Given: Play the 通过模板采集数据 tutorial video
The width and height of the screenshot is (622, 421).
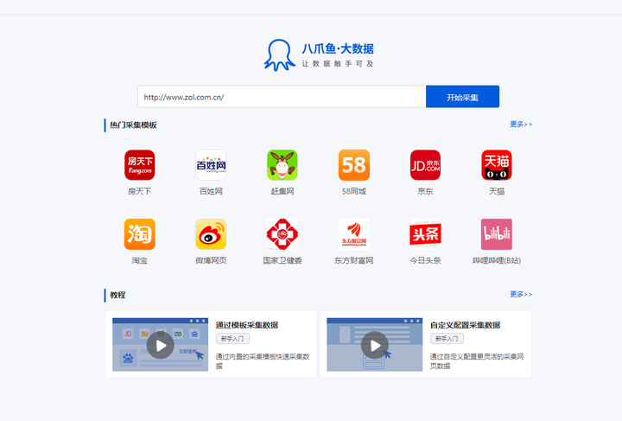Looking at the screenshot, I should [161, 345].
